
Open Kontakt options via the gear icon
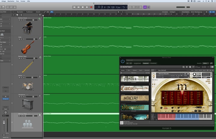click(187, 67)
